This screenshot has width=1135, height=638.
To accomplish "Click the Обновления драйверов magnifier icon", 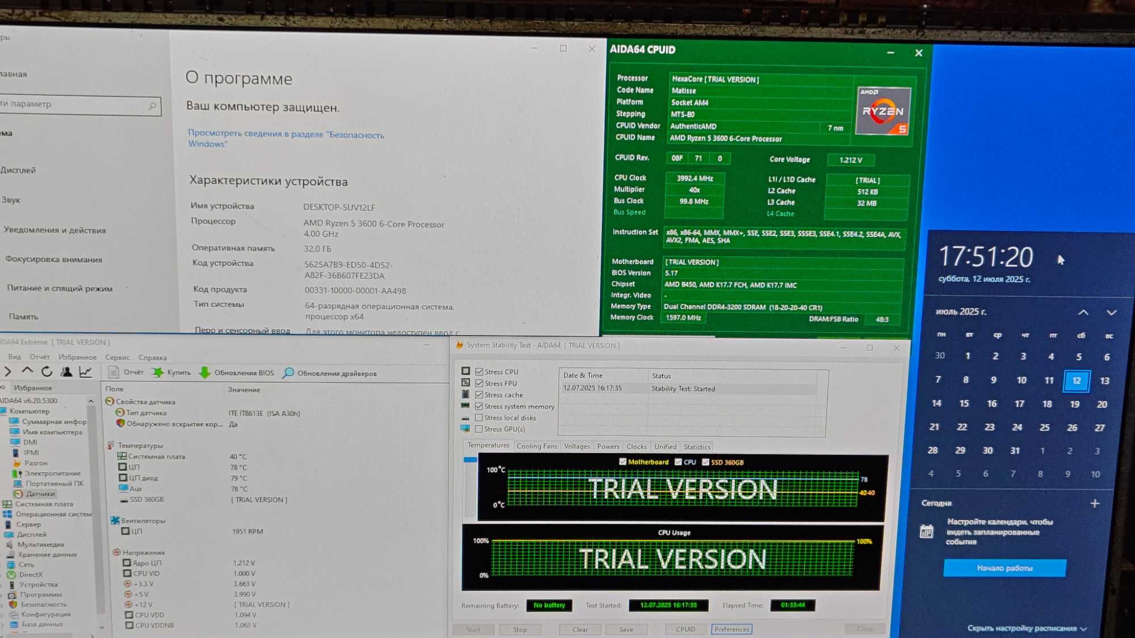I will click(x=288, y=373).
